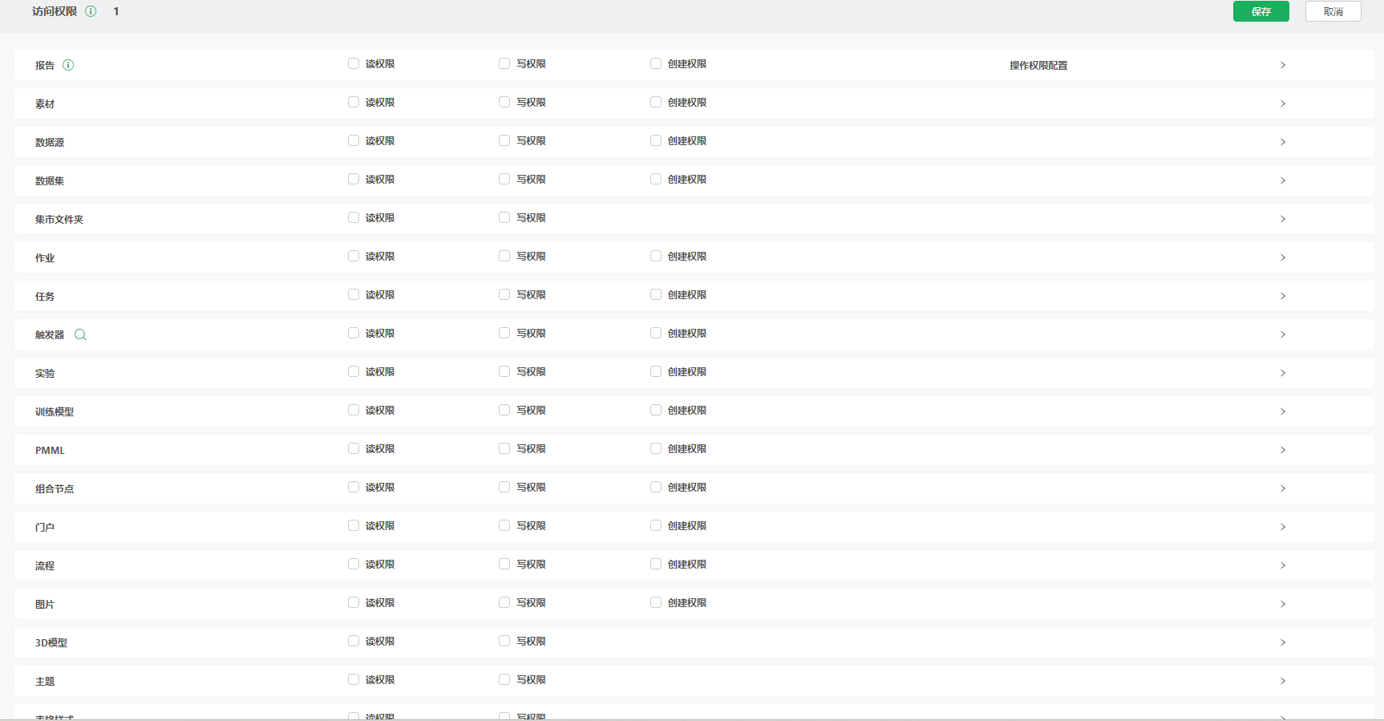
Task: Check 创建权限 for 流程
Action: pos(656,564)
